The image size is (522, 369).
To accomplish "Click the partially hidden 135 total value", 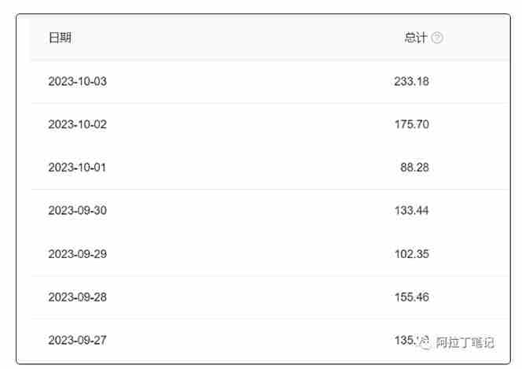I will click(406, 341).
